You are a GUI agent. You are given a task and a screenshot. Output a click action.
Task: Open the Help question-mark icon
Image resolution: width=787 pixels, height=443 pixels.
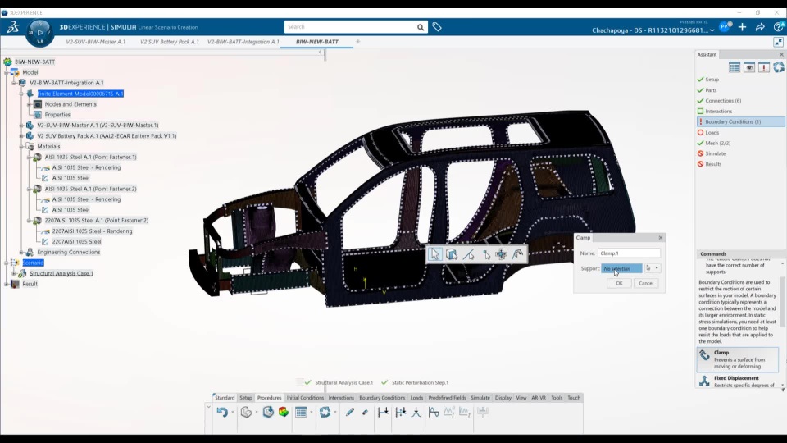coord(778,27)
